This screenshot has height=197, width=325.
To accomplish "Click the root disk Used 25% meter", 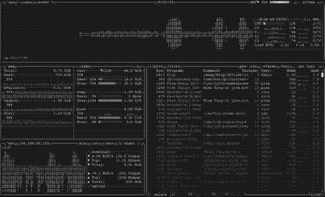I will (110, 79).
